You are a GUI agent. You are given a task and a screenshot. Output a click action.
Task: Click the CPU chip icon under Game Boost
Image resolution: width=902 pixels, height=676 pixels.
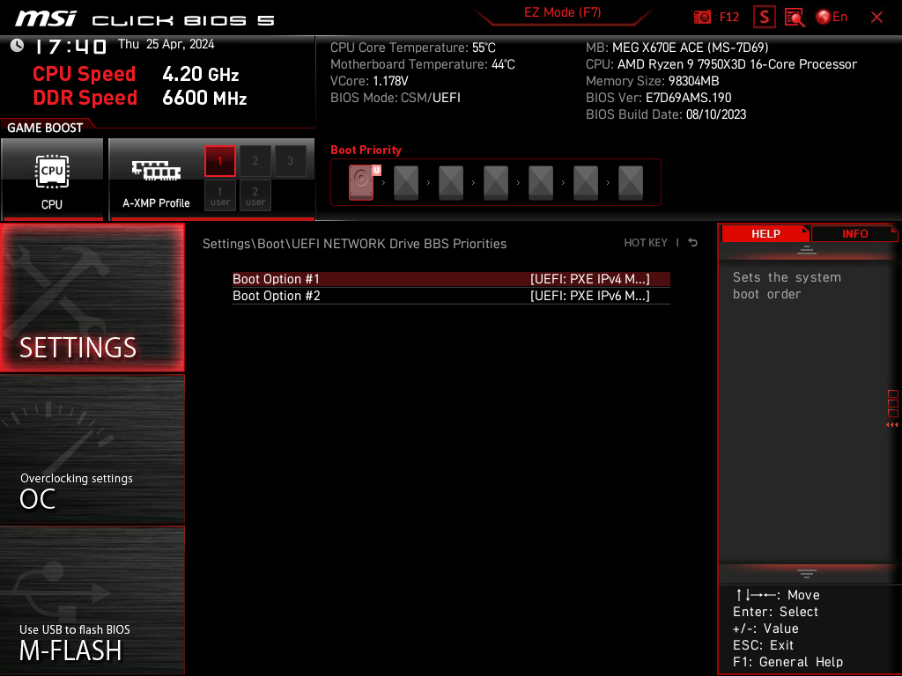click(x=52, y=172)
